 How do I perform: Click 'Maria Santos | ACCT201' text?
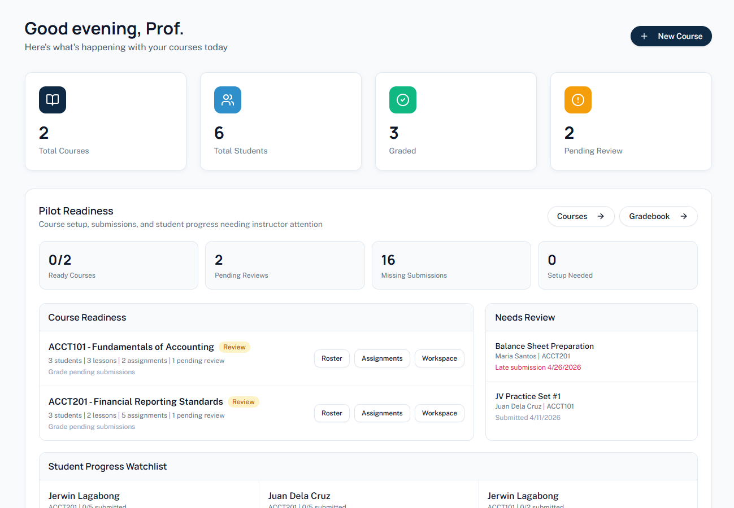click(x=533, y=356)
